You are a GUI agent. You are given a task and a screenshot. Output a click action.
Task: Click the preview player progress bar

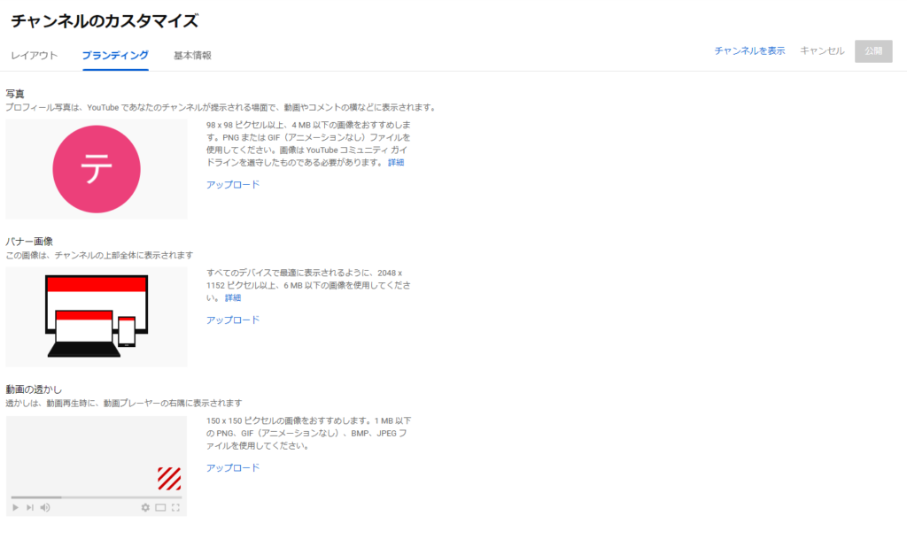[x=96, y=497]
